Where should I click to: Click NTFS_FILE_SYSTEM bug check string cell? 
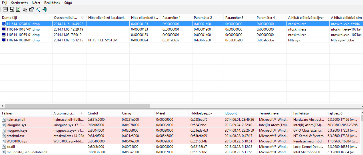click(103, 40)
